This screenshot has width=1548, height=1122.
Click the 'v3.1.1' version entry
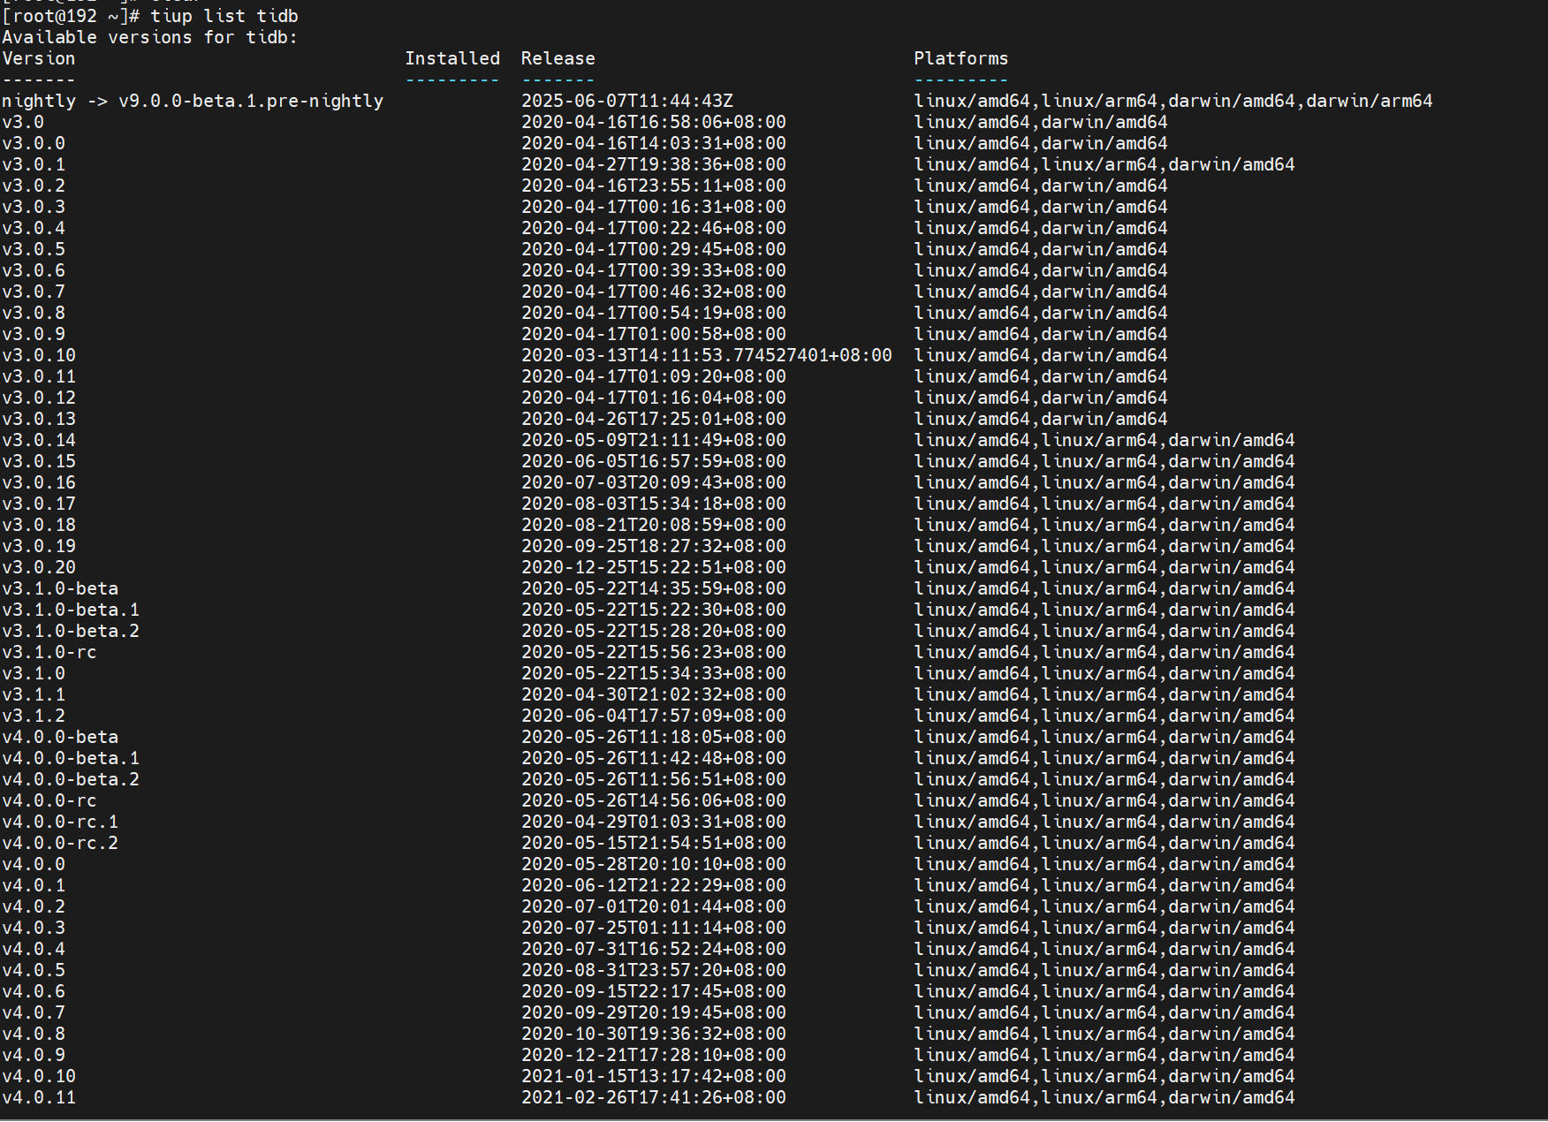pyautogui.click(x=34, y=694)
